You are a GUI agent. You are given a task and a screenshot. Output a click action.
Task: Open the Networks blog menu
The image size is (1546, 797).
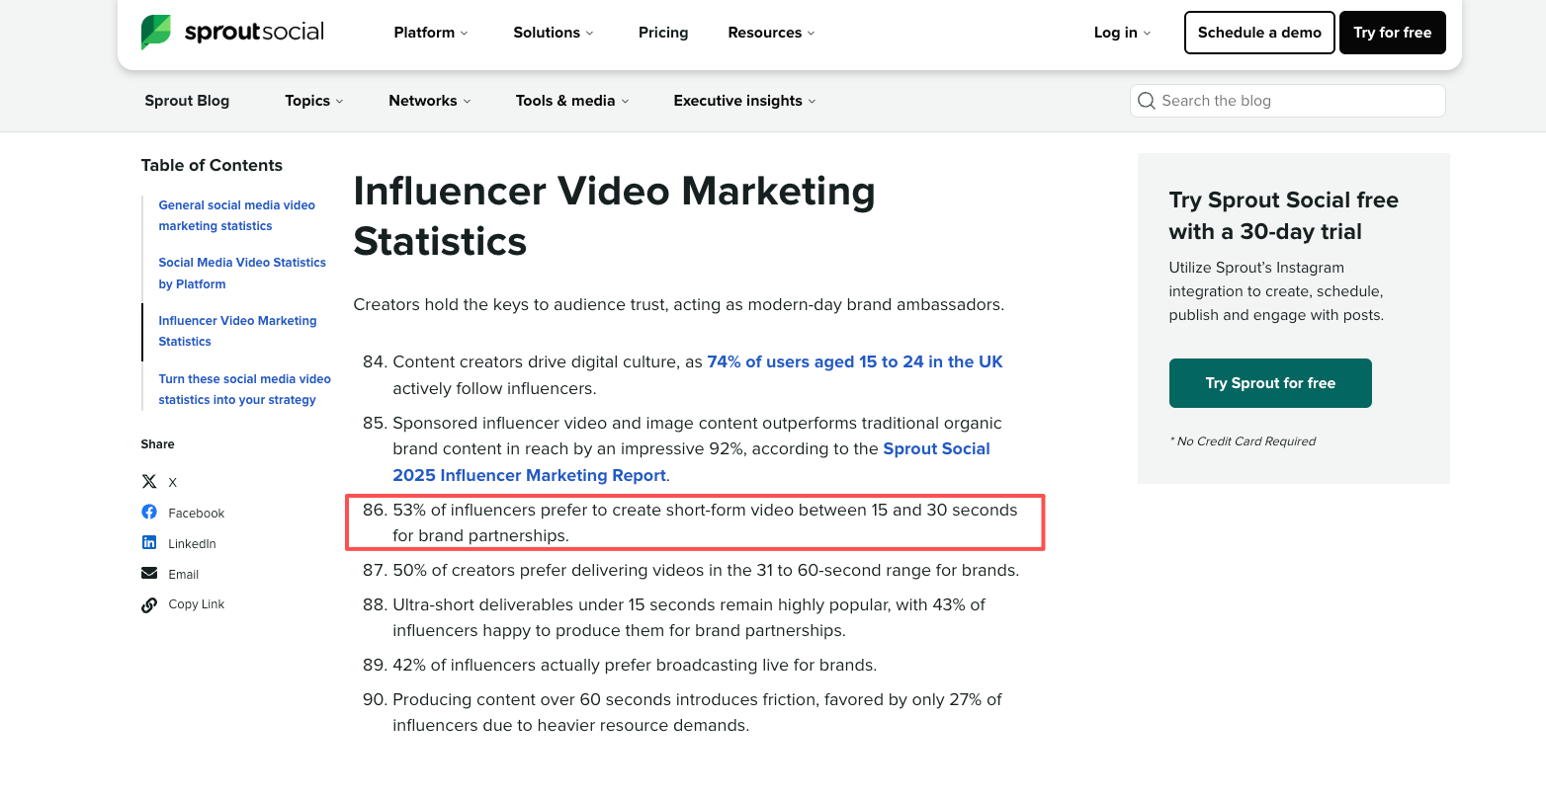click(x=430, y=101)
